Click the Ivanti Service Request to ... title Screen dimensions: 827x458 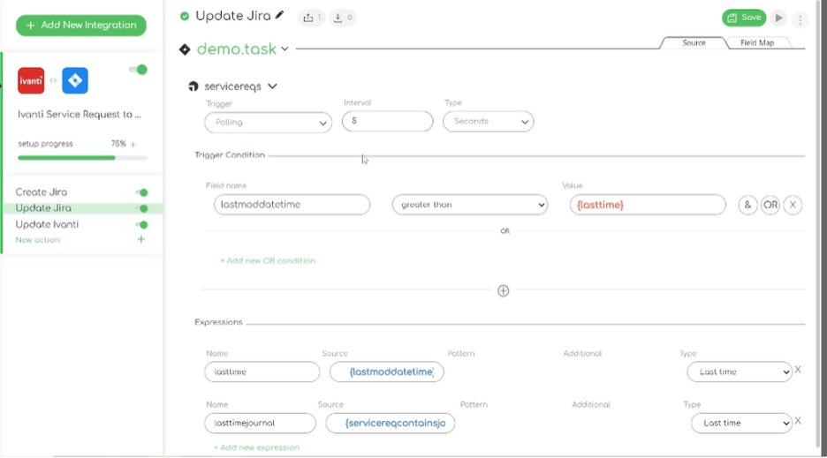coord(80,115)
